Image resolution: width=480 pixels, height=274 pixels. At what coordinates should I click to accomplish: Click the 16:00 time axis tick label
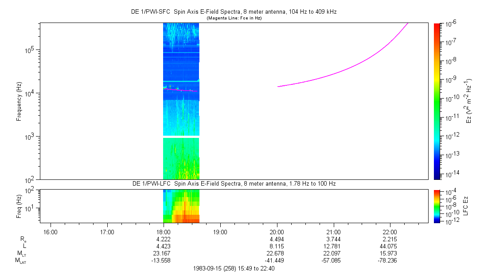51,232
